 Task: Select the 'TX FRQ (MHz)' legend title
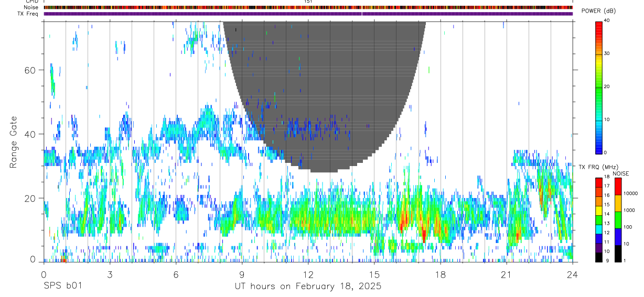(x=598, y=167)
